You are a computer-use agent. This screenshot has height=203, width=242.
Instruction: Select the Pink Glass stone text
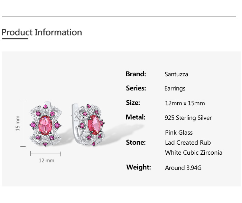point(179,133)
